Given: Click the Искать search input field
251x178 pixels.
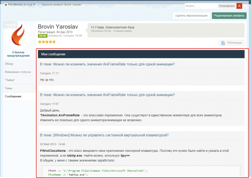Looking at the screenshot, I should (x=201, y=6).
